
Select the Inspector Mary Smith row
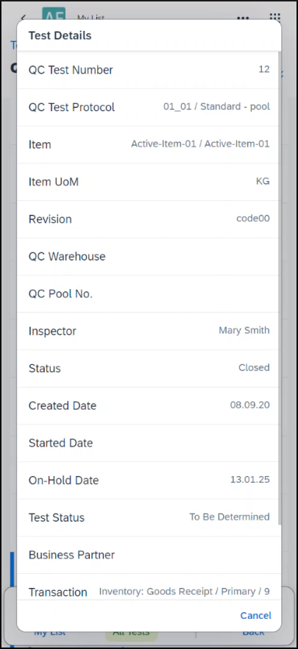point(148,331)
